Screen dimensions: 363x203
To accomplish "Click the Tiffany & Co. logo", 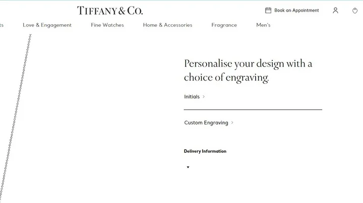I will 109,11.
